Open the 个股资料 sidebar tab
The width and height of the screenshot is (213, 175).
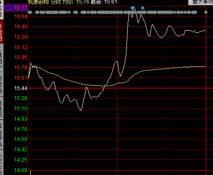point(2,81)
